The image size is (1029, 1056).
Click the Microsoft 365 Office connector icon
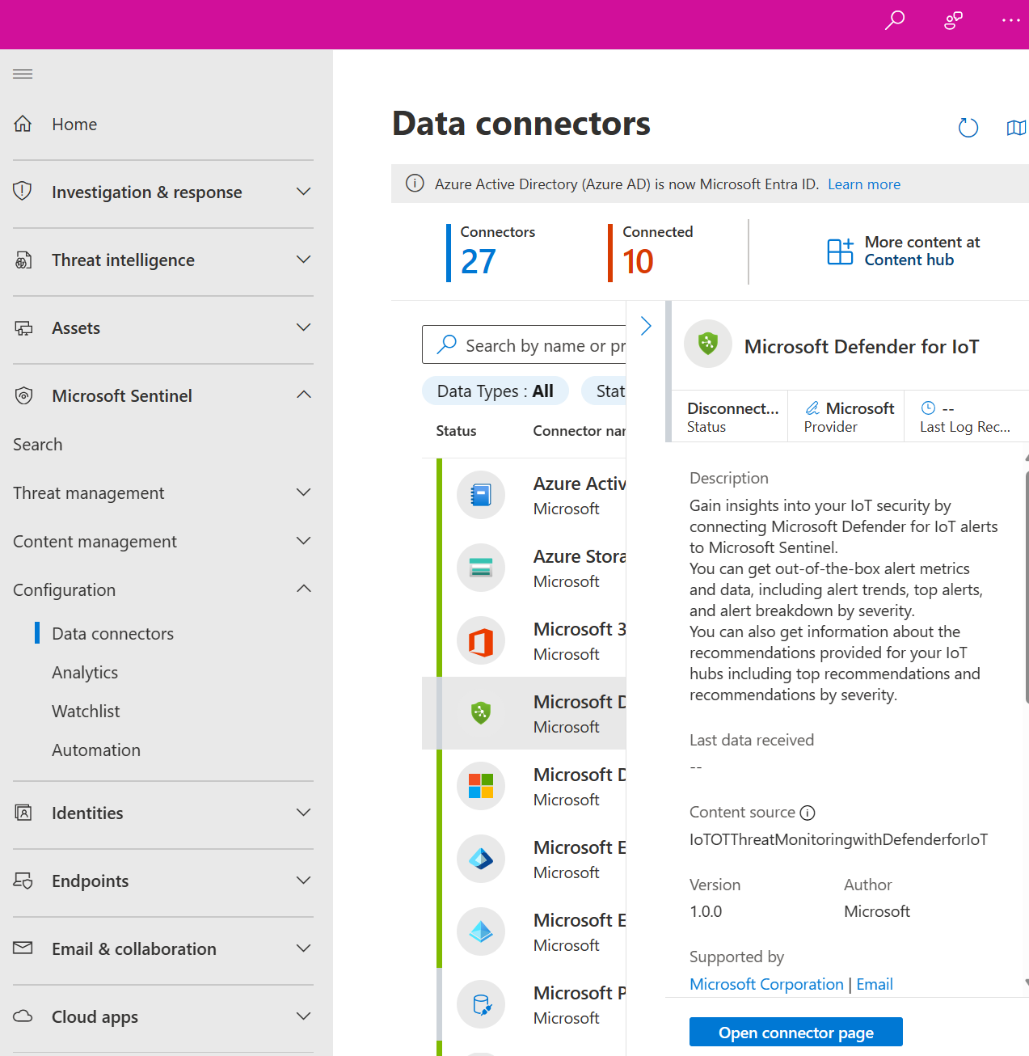pyautogui.click(x=481, y=640)
